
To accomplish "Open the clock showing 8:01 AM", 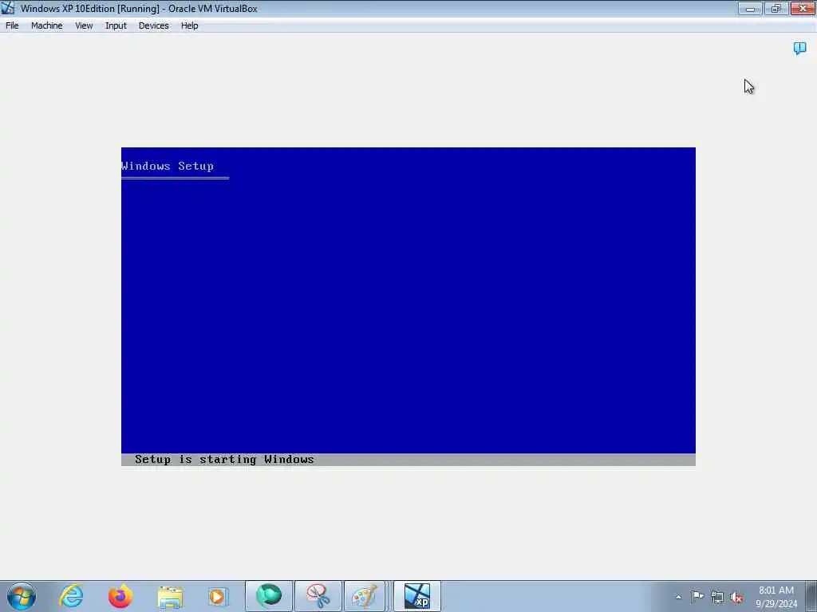I will coord(776,596).
